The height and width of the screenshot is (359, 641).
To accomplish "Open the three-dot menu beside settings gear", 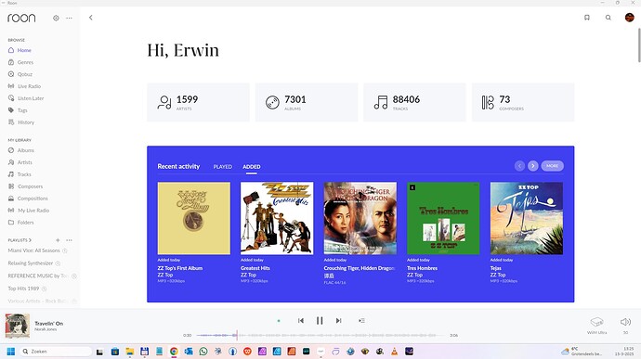I will point(69,18).
